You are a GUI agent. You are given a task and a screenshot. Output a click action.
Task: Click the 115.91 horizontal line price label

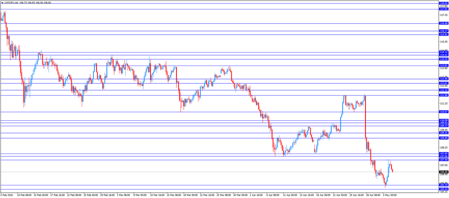click(444, 35)
